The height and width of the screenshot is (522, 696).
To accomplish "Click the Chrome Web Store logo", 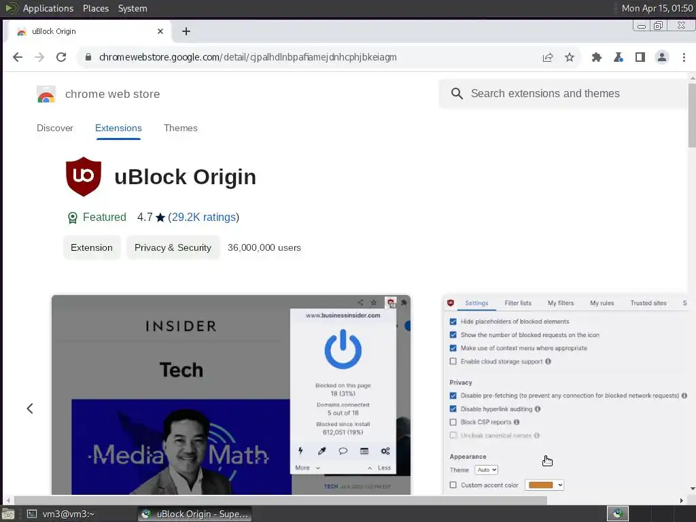I will point(46,94).
